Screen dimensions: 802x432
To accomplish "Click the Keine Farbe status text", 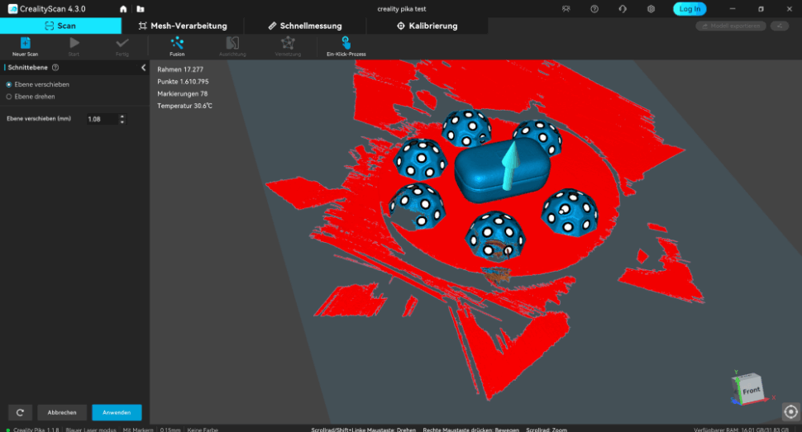I will pos(203,430).
